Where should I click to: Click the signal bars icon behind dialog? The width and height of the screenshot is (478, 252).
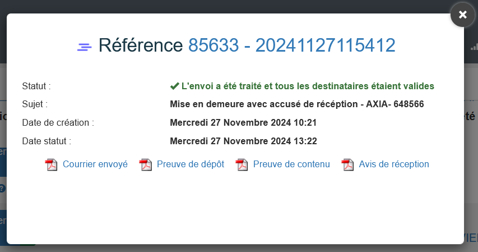point(474,47)
